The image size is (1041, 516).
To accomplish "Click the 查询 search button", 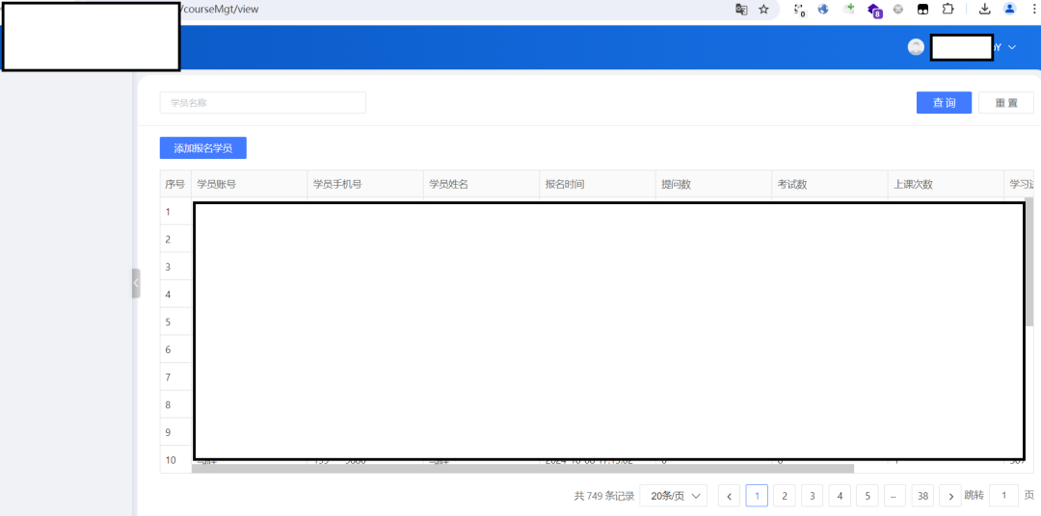I will [x=944, y=103].
